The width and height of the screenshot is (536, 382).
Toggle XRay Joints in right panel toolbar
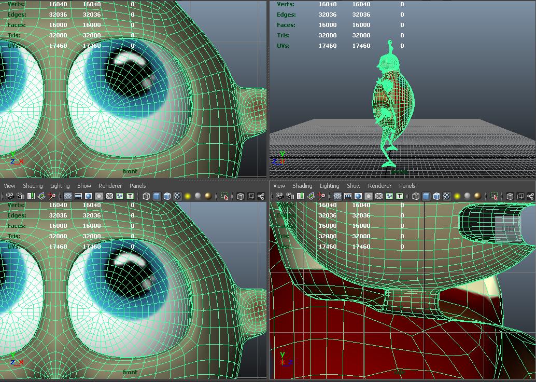[530, 196]
